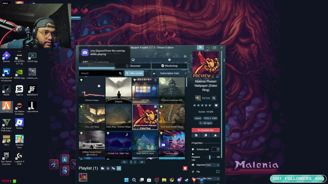
Task: Open wallpaper in Steam Workshop
Action: click(x=196, y=135)
